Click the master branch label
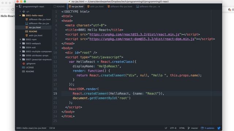This screenshot has width=234, height=131. pos(195,128)
